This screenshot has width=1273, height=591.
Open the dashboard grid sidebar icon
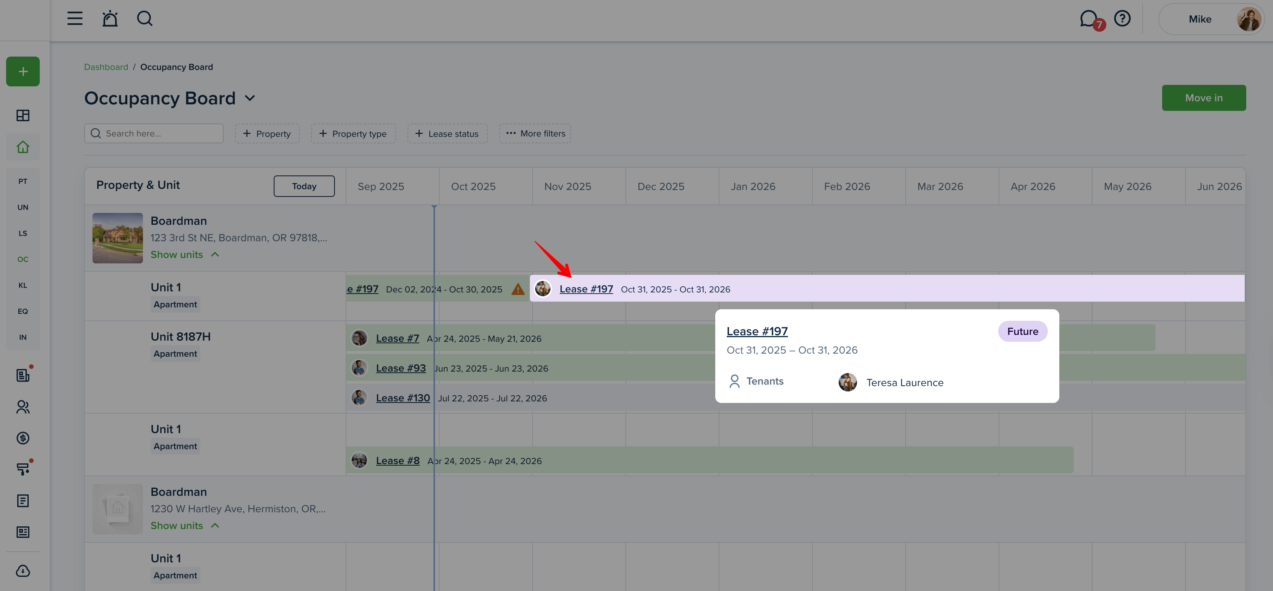coord(23,115)
